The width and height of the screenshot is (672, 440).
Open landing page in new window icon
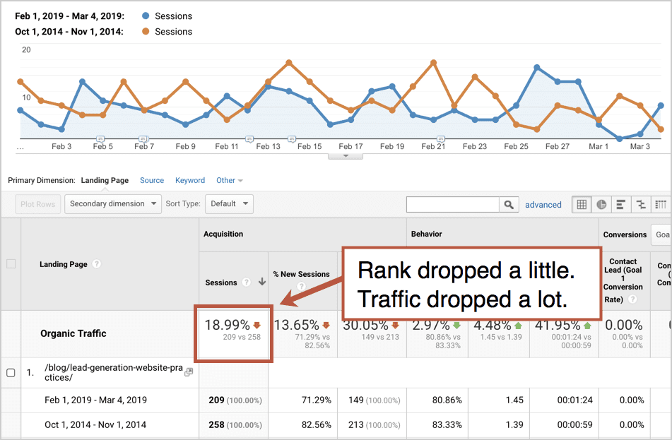189,372
